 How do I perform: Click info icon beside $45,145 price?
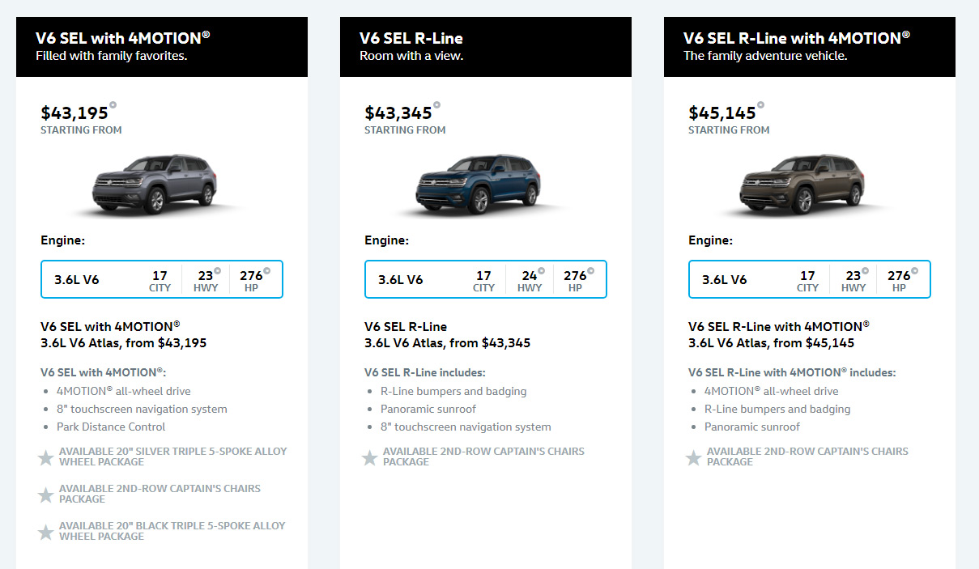[x=760, y=104]
